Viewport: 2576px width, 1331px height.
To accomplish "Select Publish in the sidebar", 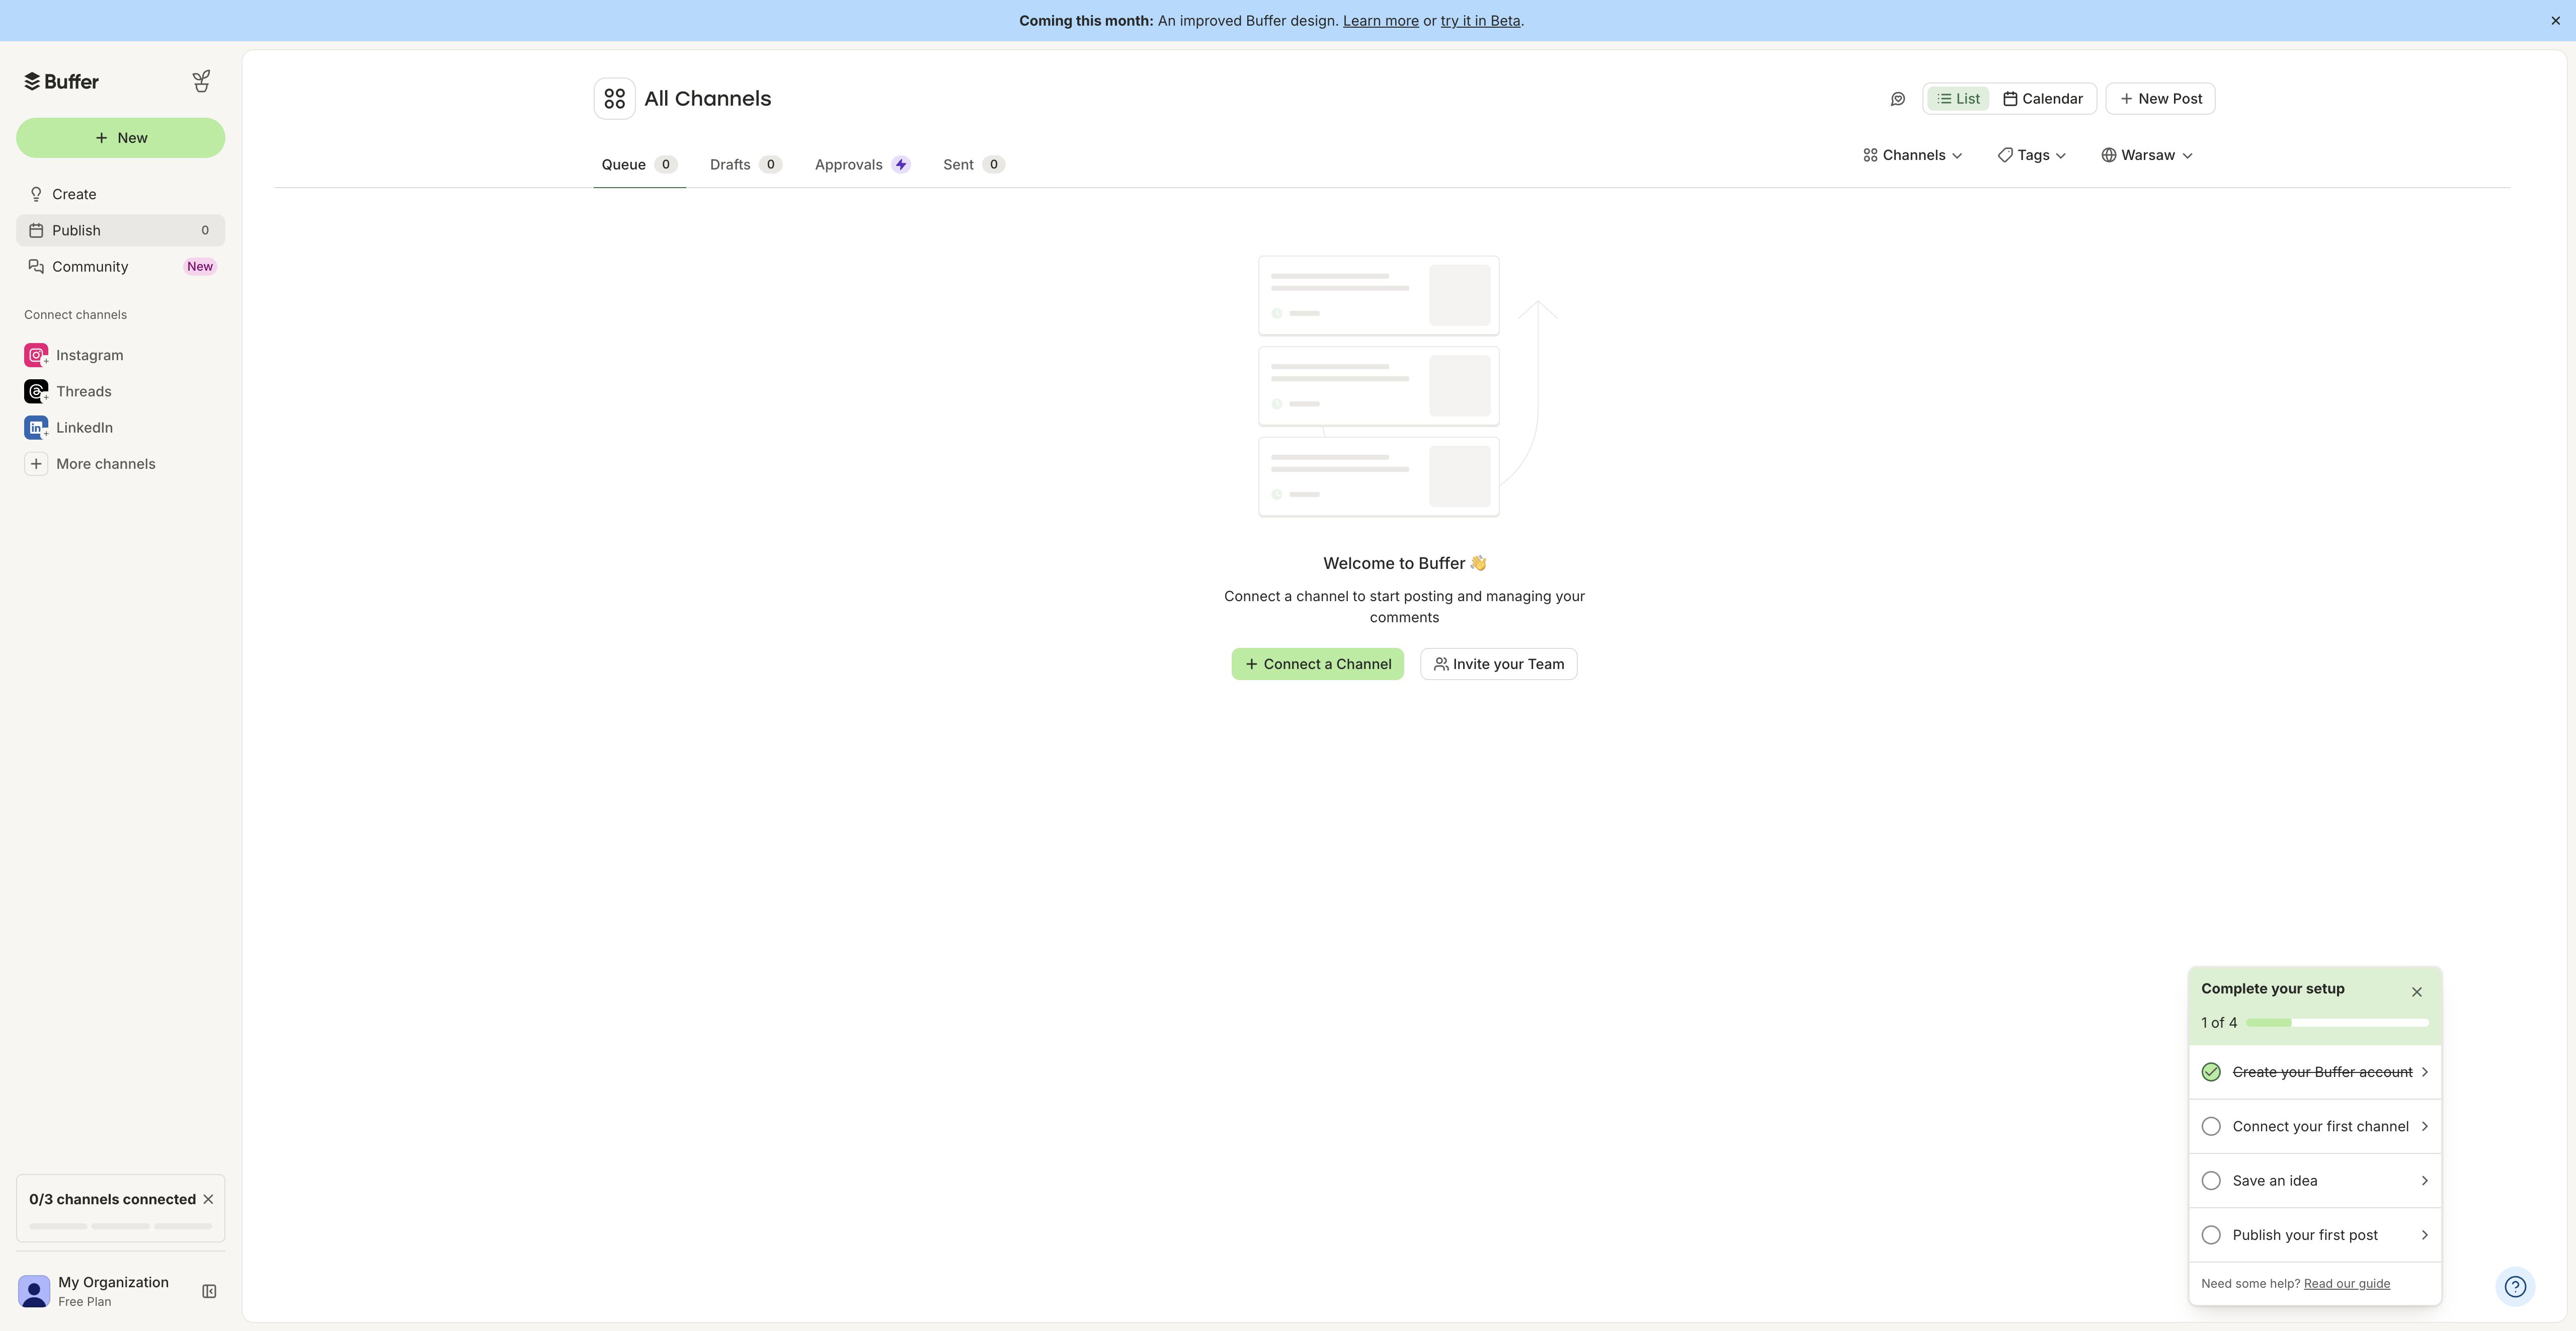I will [x=120, y=230].
